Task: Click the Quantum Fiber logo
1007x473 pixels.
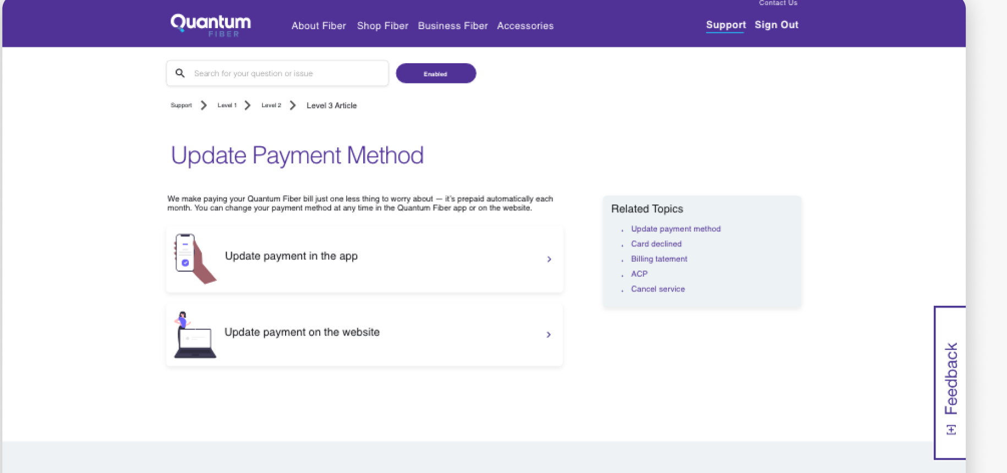Action: 211,25
